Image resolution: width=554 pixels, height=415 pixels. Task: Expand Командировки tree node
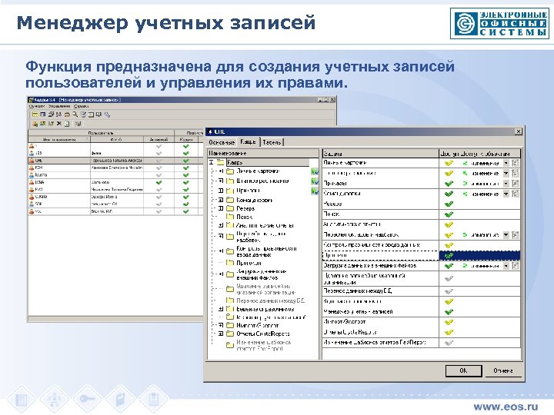[221, 200]
